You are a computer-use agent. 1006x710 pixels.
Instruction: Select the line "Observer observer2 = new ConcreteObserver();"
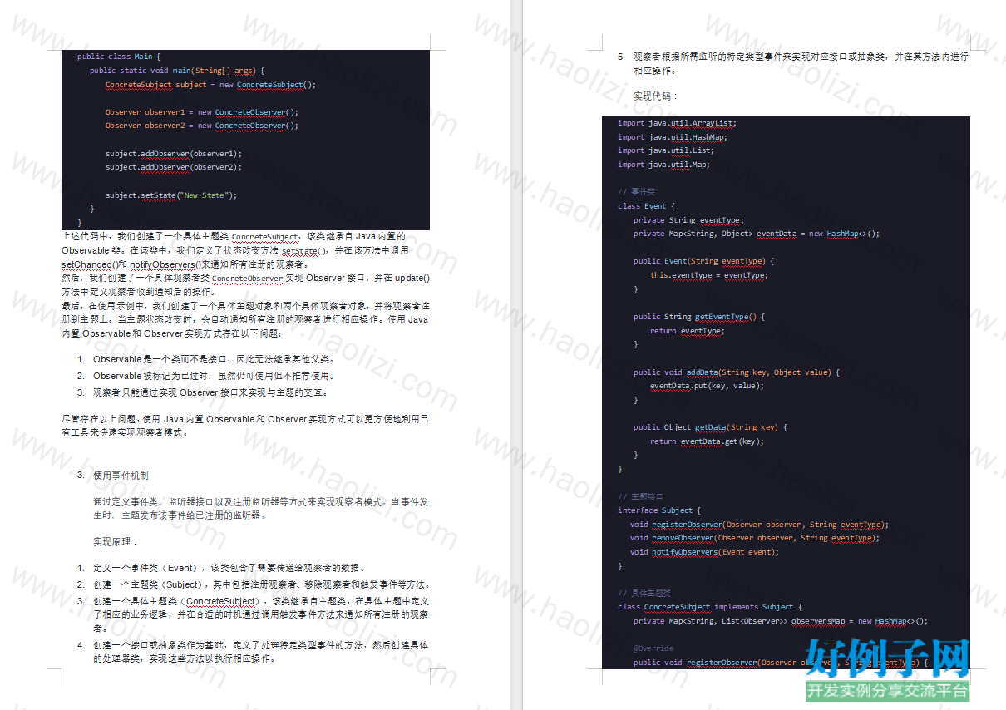click(201, 126)
